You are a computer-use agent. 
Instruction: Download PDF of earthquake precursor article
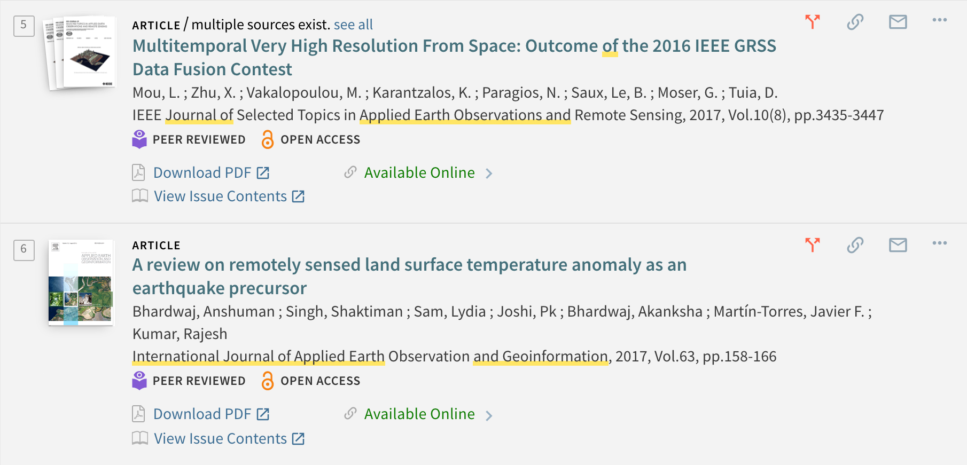click(201, 414)
